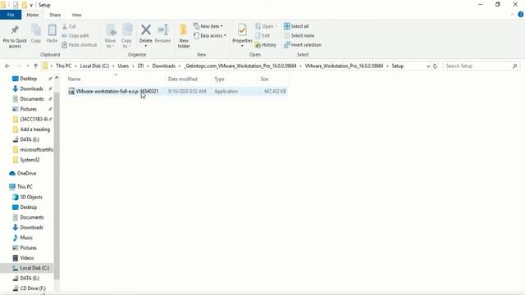
Task: Open pinned Downloads in Quick access
Action: tap(31, 88)
